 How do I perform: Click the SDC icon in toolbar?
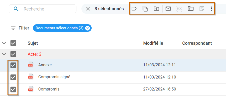click(x=180, y=9)
